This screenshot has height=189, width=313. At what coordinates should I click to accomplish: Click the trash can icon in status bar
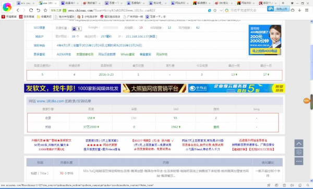pyautogui.click(x=284, y=185)
